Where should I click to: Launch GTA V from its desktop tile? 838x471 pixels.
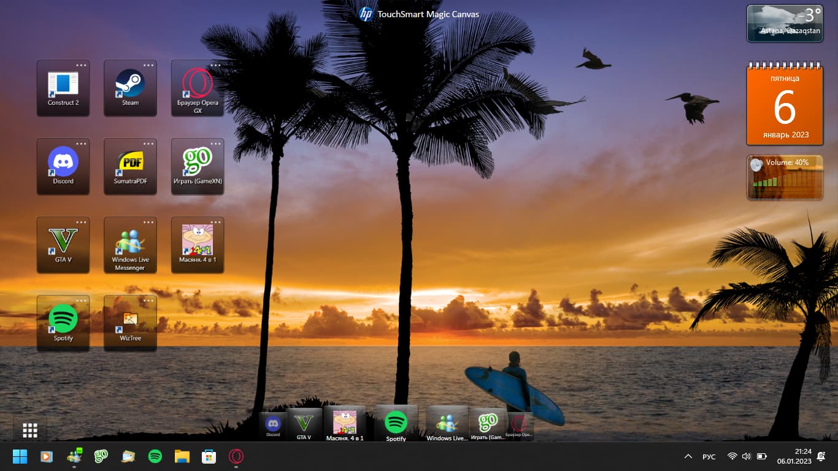click(x=63, y=245)
